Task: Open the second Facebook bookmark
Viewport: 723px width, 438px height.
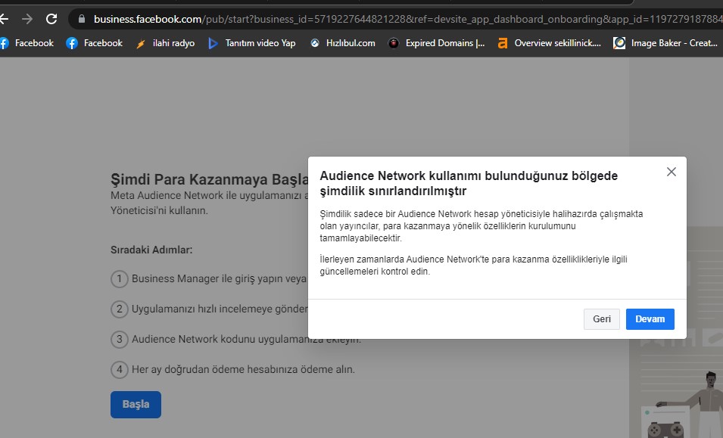Action: pos(94,43)
